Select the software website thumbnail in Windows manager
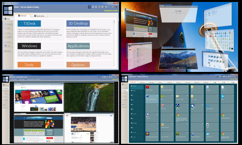Image resolution: width=242 pixels, height=145 pixels. [39, 128]
